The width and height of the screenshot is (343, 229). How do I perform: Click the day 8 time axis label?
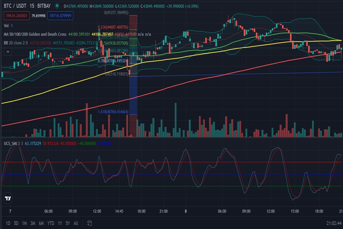[x=186, y=211]
